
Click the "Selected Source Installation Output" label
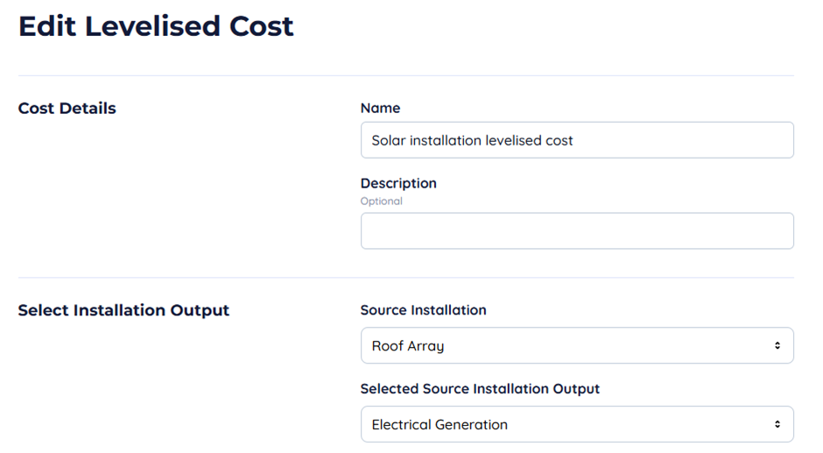(x=480, y=389)
